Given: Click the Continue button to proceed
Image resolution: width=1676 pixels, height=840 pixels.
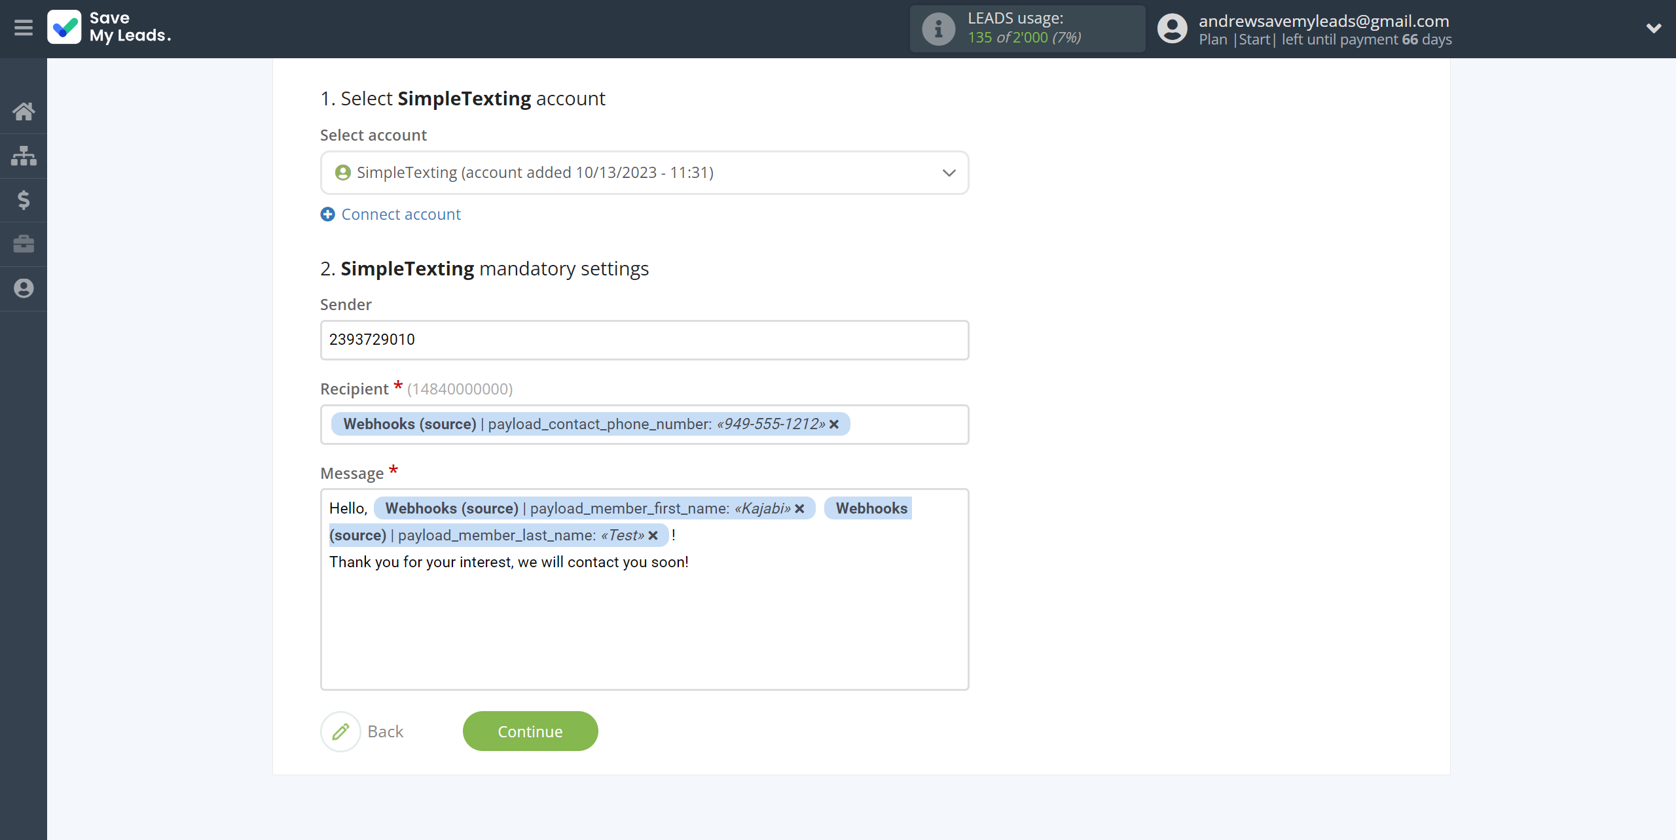Looking at the screenshot, I should coord(530,731).
